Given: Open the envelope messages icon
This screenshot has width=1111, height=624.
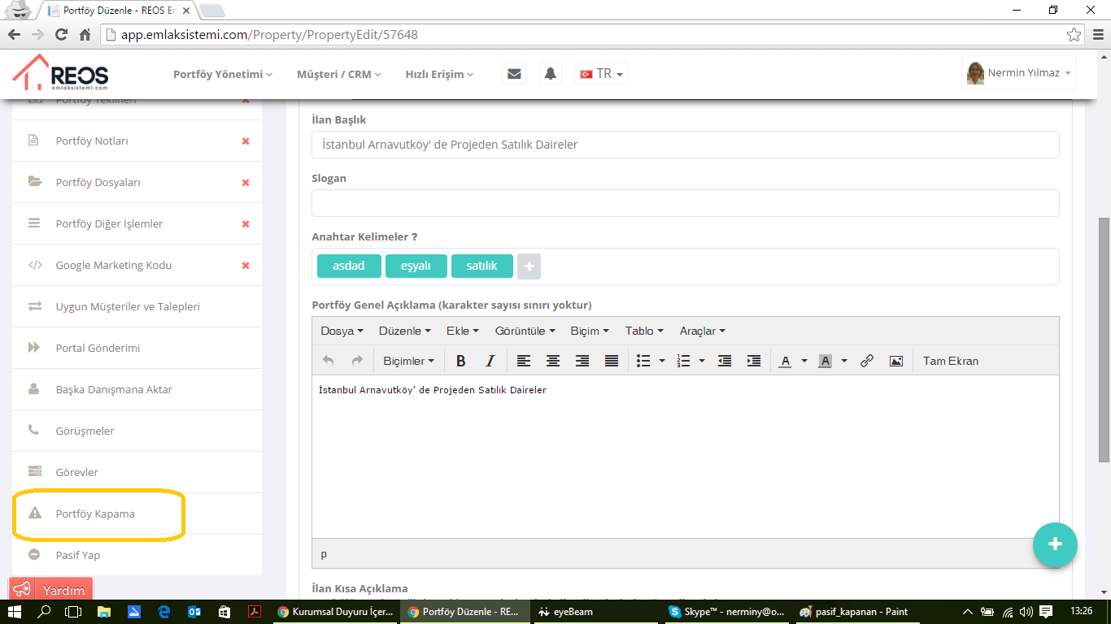Looking at the screenshot, I should [x=514, y=73].
